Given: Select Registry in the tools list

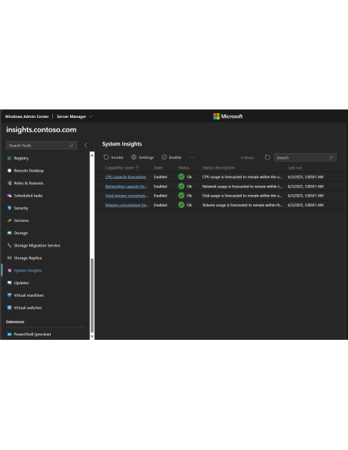Looking at the screenshot, I should [x=22, y=158].
